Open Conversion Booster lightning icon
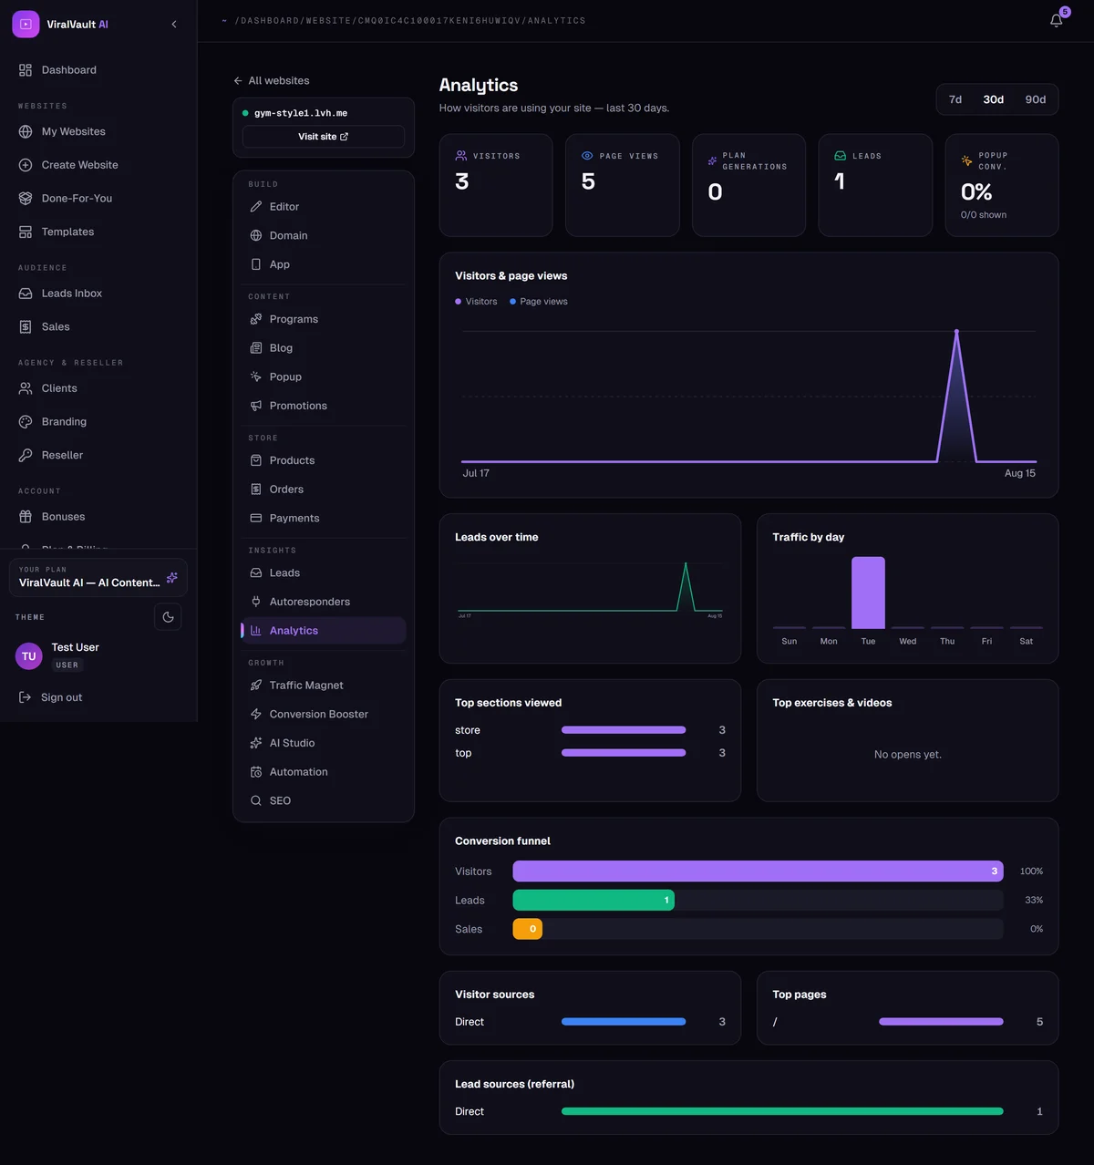The width and height of the screenshot is (1094, 1165). pyautogui.click(x=256, y=714)
